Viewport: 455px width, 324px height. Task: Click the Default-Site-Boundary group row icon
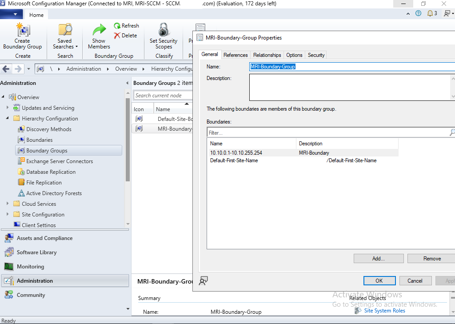[139, 119]
